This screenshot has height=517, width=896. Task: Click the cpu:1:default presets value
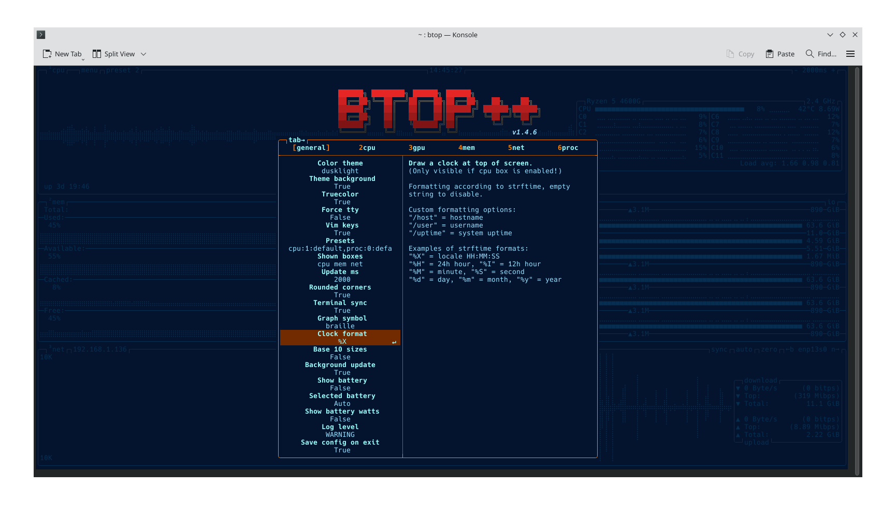[x=340, y=249]
